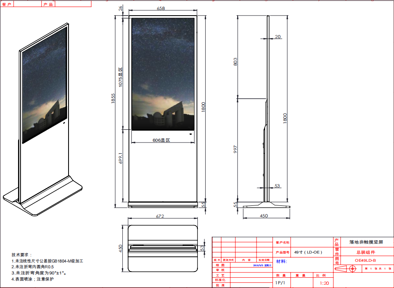
Task: Click the empty 产品 field at top
Action: (72, 4)
